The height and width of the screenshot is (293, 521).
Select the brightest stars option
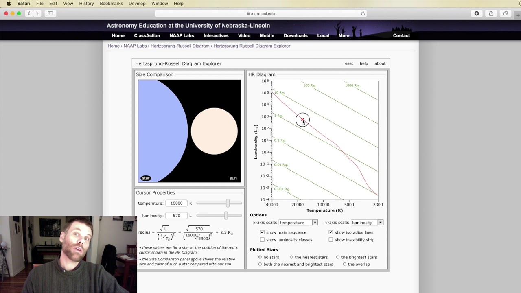pos(338,257)
